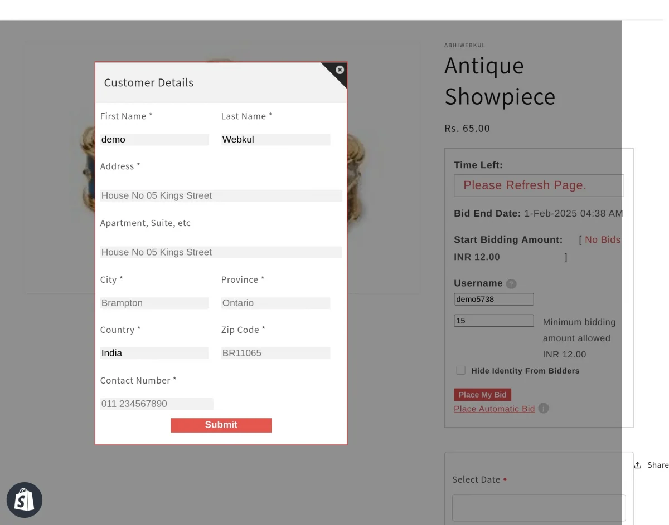Screen dimensions: 669x525
Task: Select the Last Name field showing Webkul
Action: 275,139
